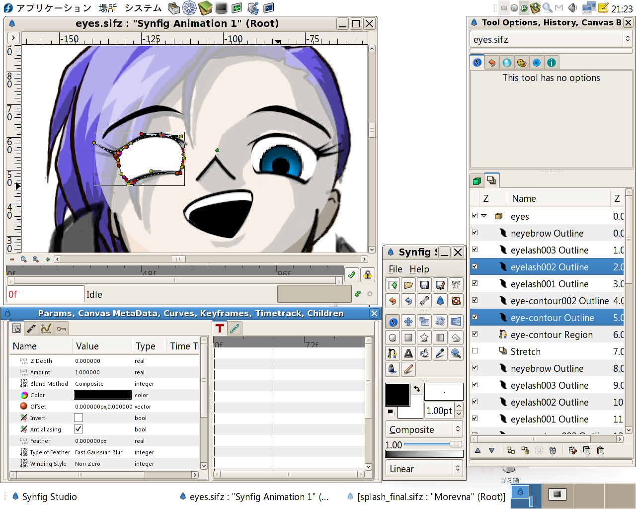636x509 pixels.
Task: Select the BLine tool
Action: (393, 353)
